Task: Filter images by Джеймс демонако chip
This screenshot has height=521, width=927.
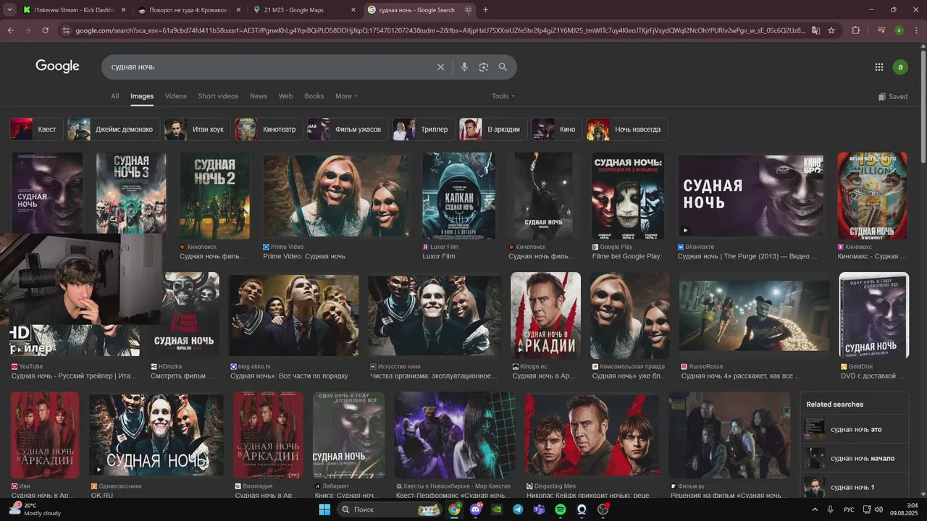Action: [x=114, y=130]
